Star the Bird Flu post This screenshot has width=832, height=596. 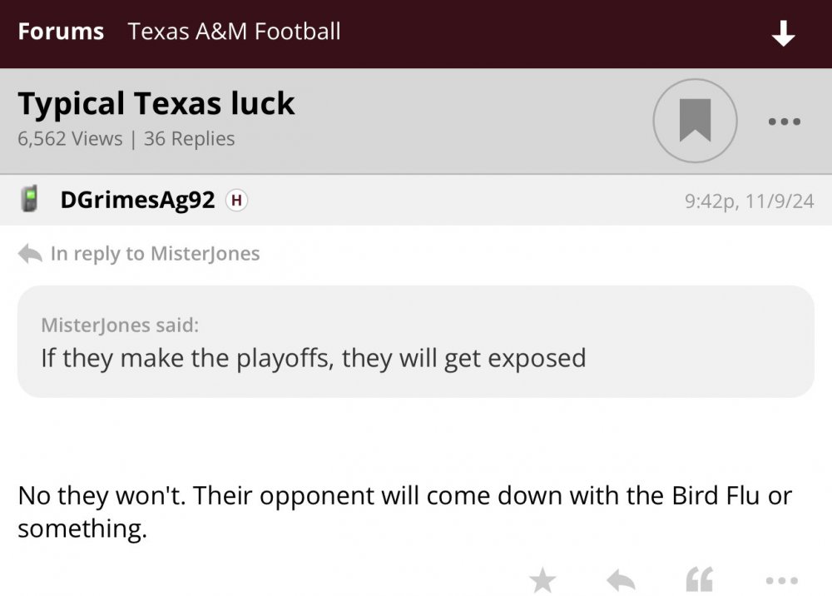543,580
